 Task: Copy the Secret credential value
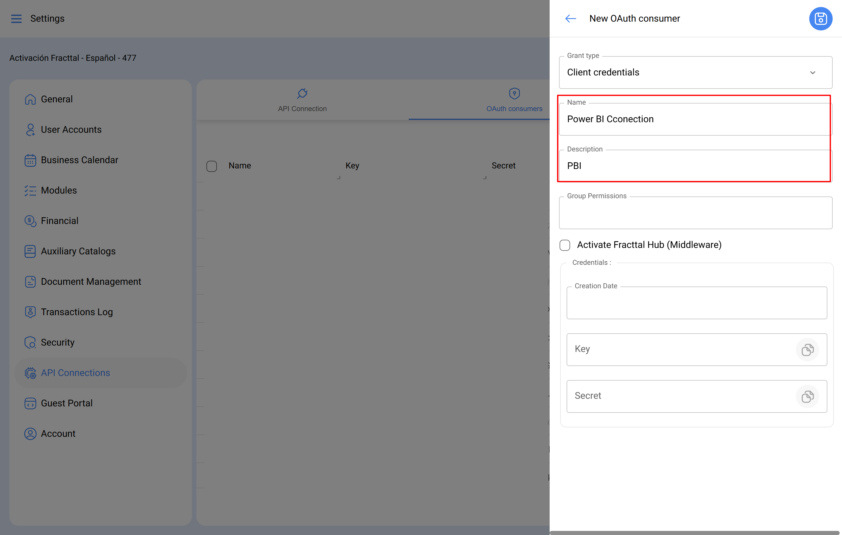click(807, 396)
